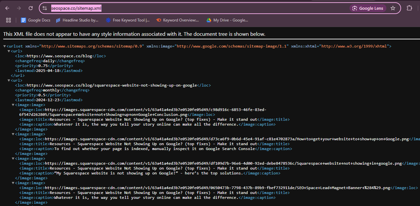This screenshot has width=420, height=206.
Task: Collapse image node containing How+to+get+your+website png
Action: pos(13,134)
